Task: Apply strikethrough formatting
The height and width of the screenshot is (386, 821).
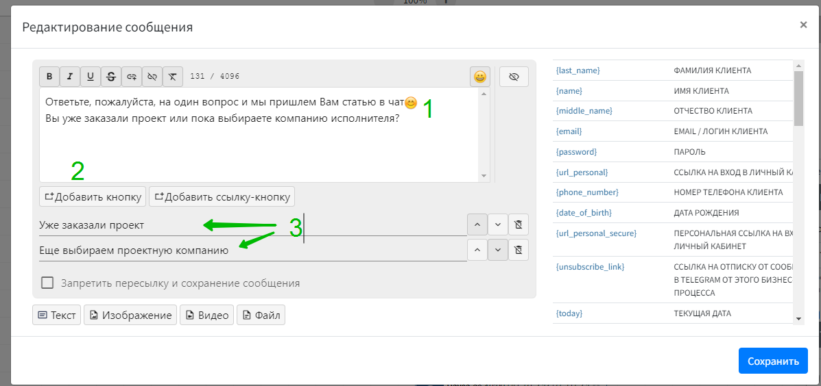Action: [111, 77]
